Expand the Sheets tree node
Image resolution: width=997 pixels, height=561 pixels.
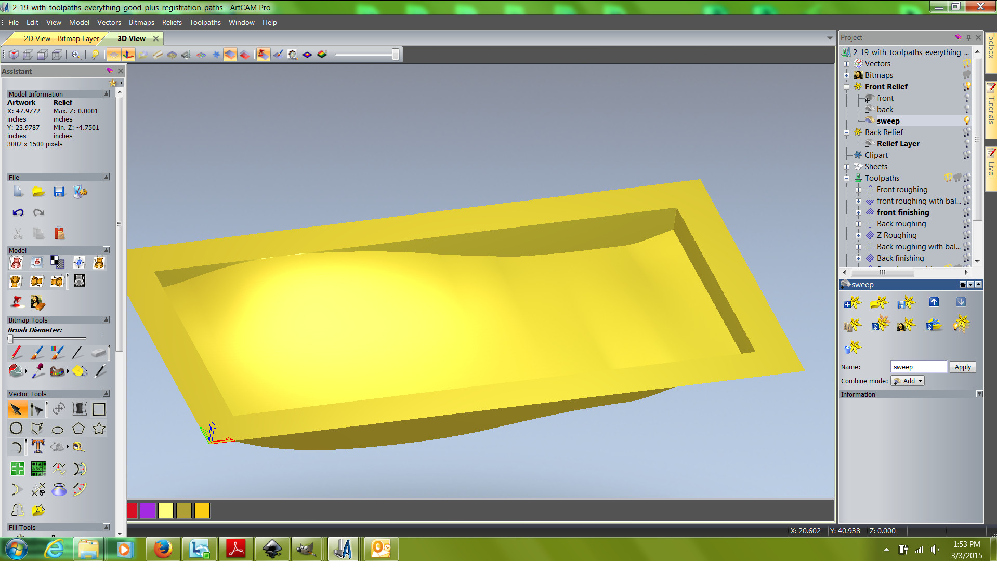846,167
